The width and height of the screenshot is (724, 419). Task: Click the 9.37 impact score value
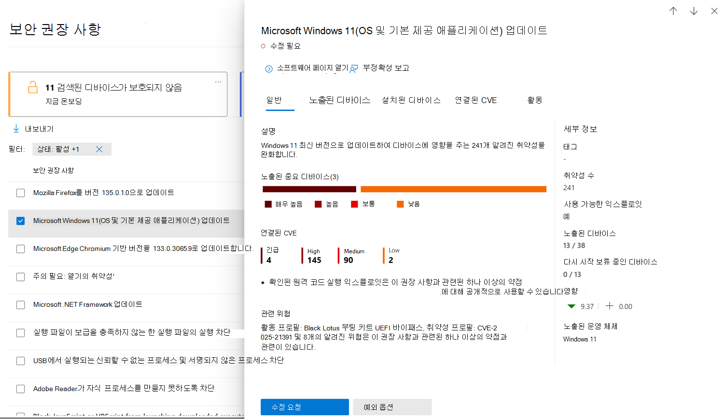(x=587, y=306)
